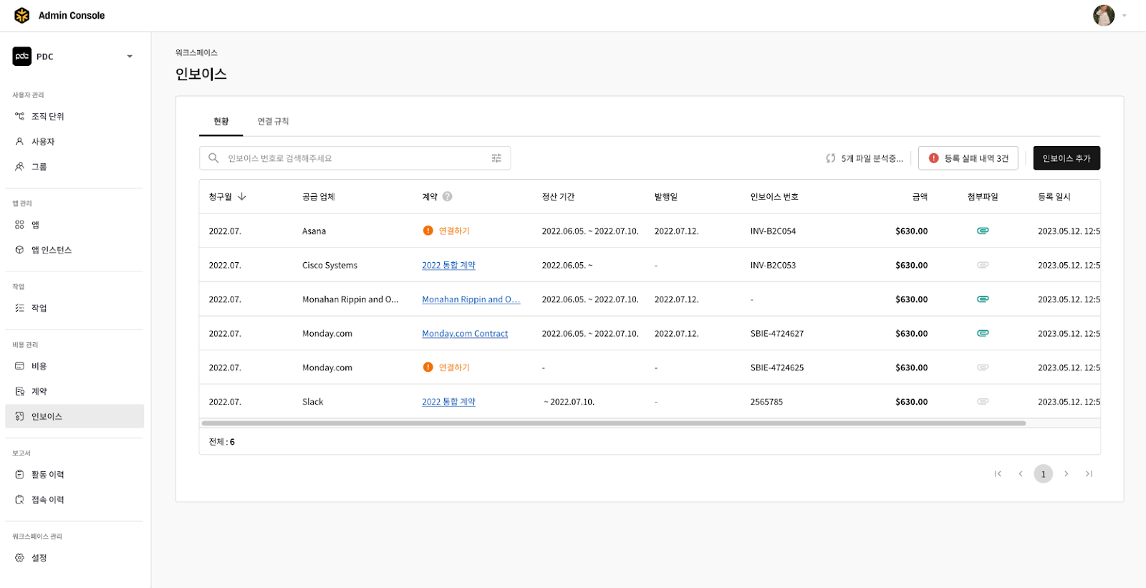Click attachment icon in SBIE-4724625 row
Screen dimensions: 1146x588
(x=983, y=367)
